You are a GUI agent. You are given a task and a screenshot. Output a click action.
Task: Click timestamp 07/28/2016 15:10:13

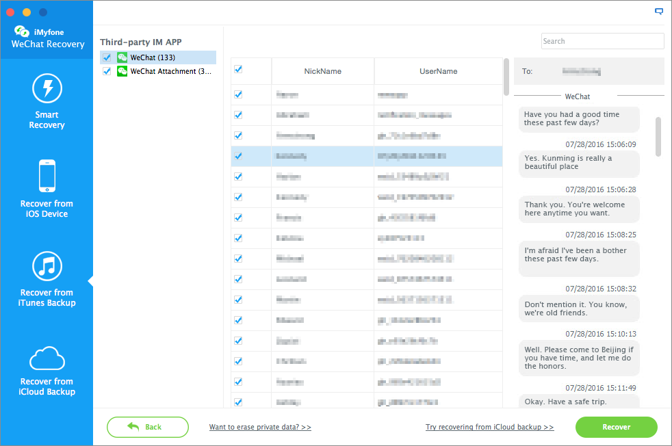click(600, 334)
